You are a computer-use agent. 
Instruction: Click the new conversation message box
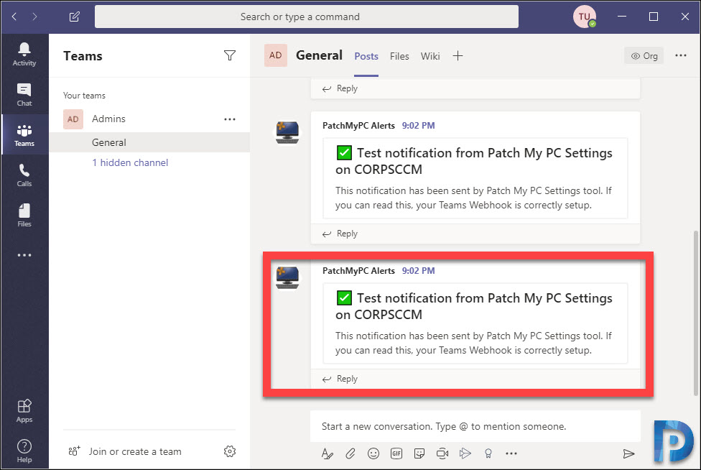tap(475, 427)
